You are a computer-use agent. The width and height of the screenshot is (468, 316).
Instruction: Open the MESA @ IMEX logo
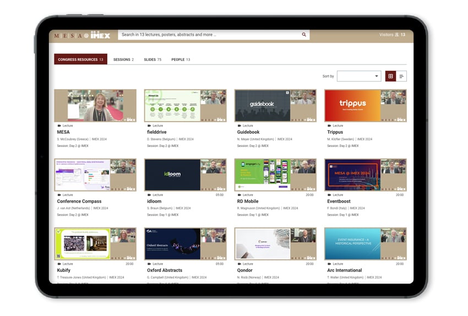point(82,36)
